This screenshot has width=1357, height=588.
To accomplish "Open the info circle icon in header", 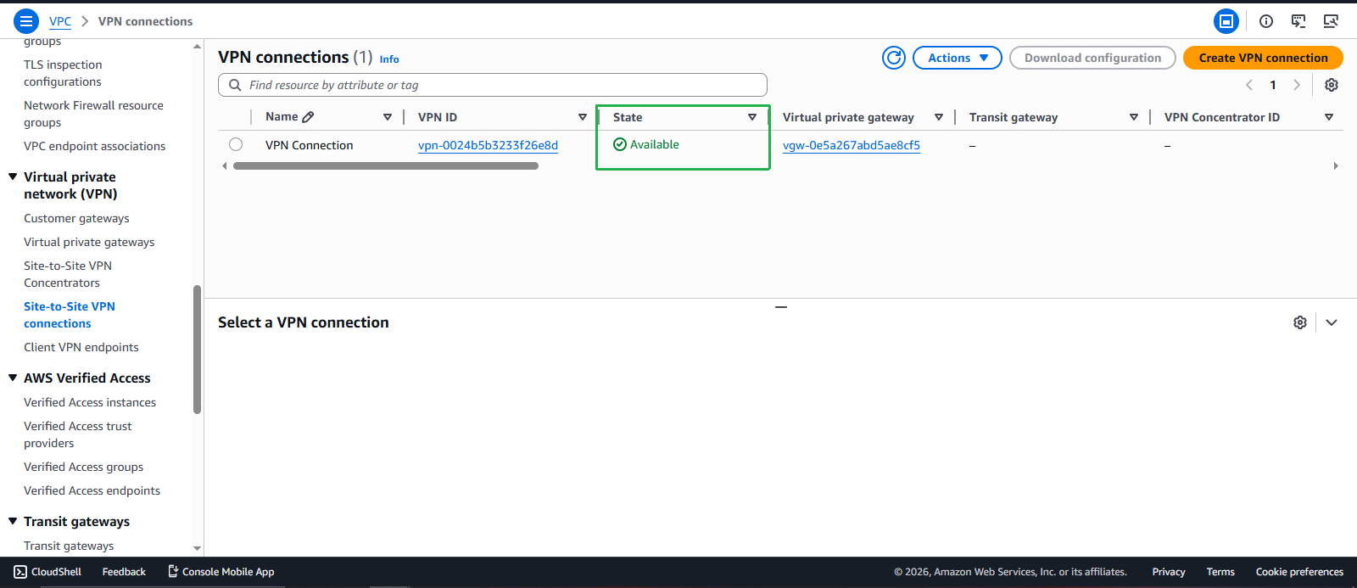I will pos(1266,21).
